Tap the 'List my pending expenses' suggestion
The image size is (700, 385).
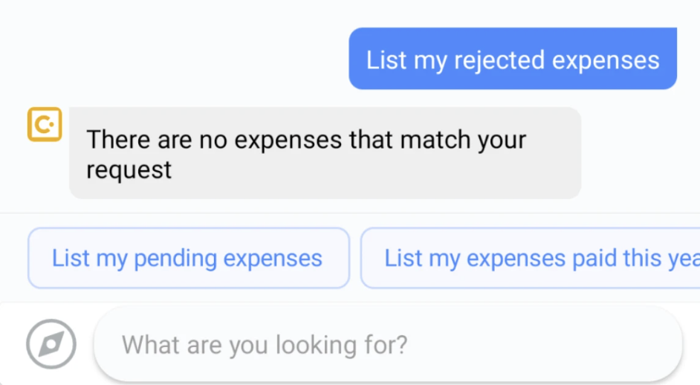coord(189,258)
